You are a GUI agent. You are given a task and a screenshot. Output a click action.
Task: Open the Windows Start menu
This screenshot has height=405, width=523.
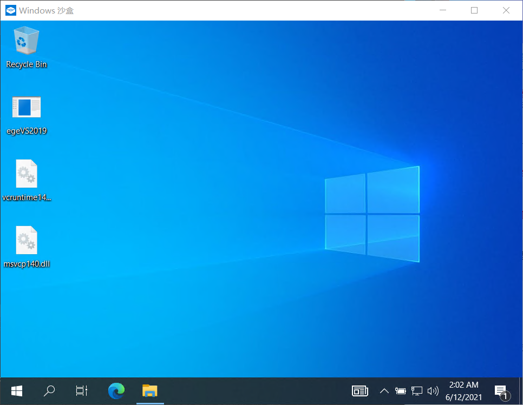tap(17, 391)
